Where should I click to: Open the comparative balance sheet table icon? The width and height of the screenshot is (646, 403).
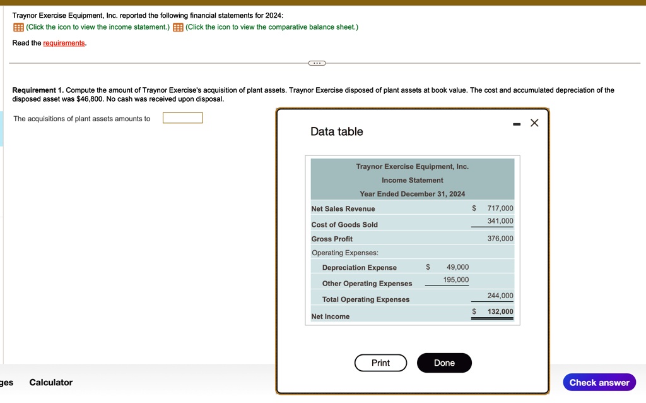(178, 27)
